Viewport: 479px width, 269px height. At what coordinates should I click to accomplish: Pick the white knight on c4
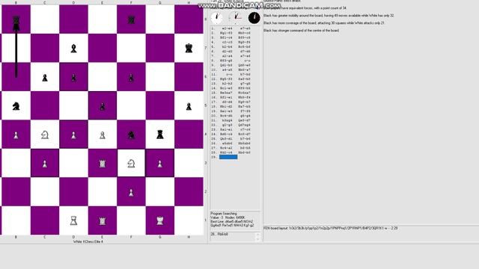(x=45, y=134)
